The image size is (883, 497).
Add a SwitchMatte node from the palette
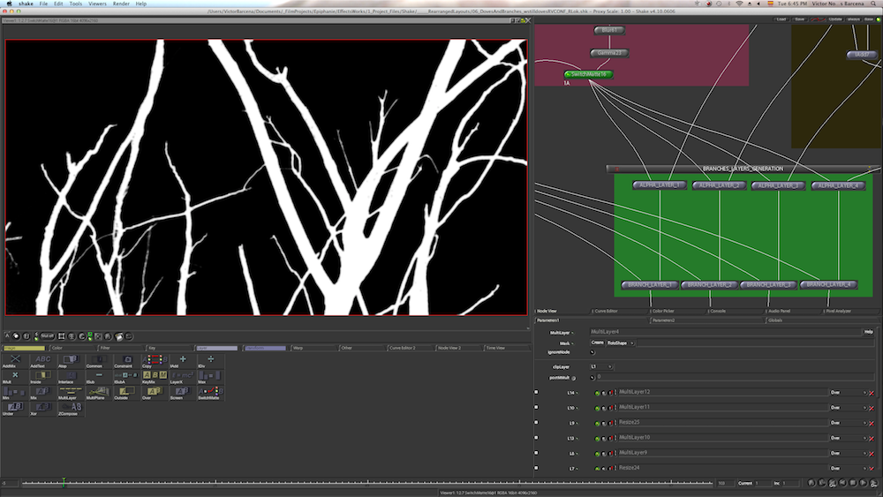pyautogui.click(x=208, y=389)
